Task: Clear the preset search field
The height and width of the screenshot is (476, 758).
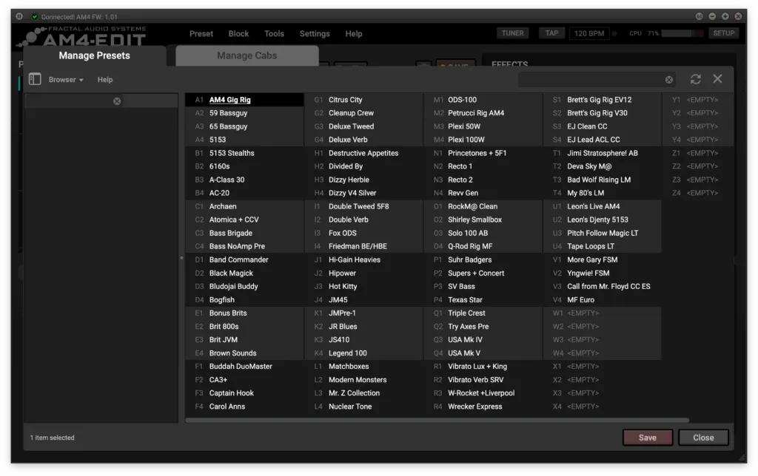Action: [669, 80]
